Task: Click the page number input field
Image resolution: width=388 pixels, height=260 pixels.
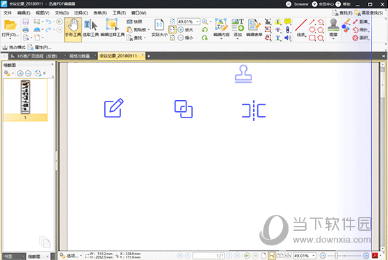Action: [209, 256]
